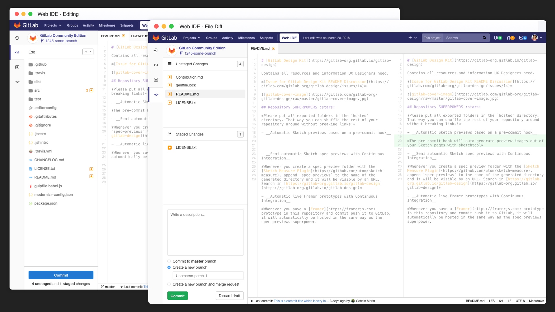Click the commit description text area
The image size is (555, 312).
point(205,232)
